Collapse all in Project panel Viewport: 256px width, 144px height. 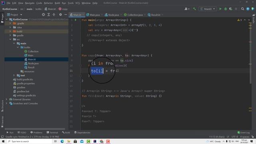(x=54, y=15)
